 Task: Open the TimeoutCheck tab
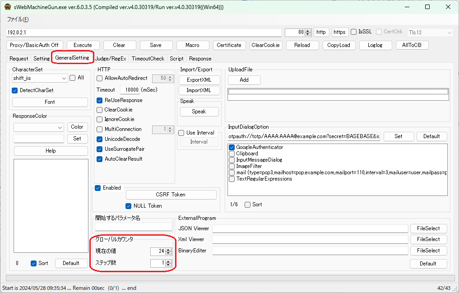tap(148, 59)
